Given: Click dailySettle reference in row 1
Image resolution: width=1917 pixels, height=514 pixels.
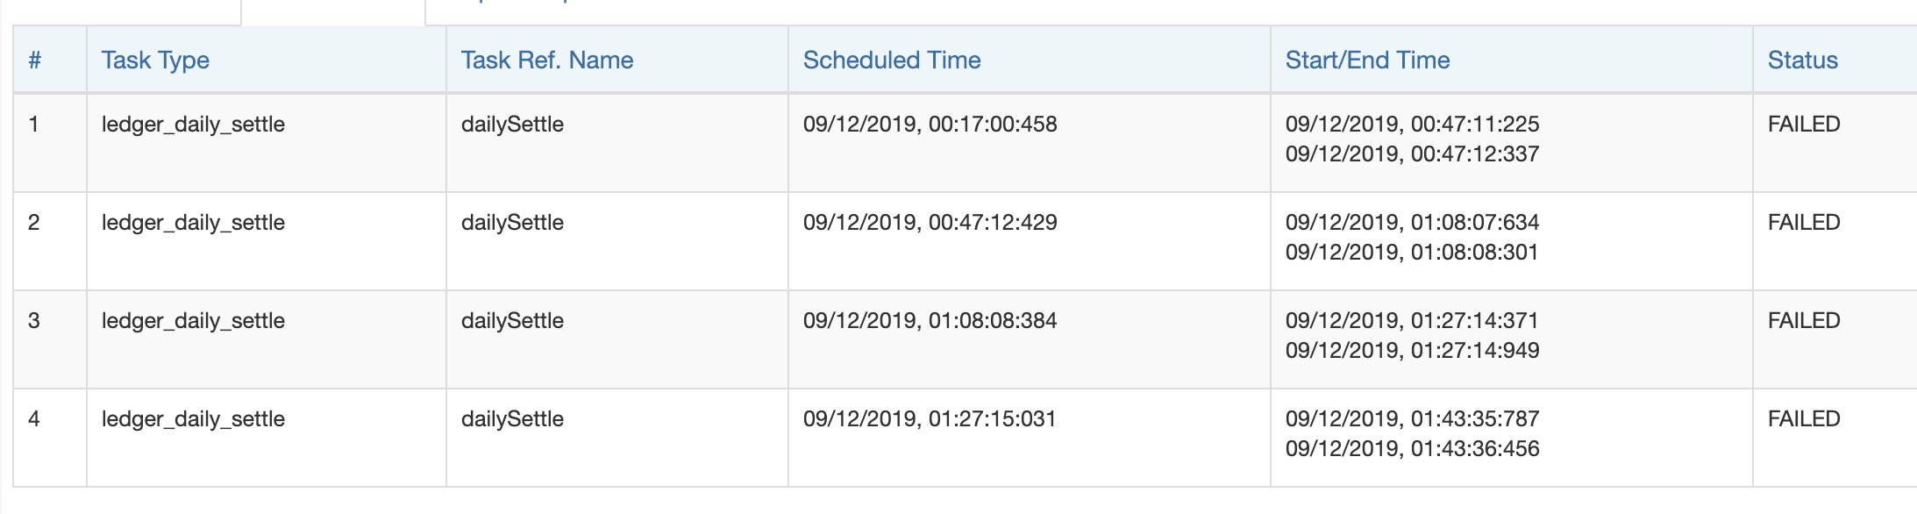Looking at the screenshot, I should point(512,125).
